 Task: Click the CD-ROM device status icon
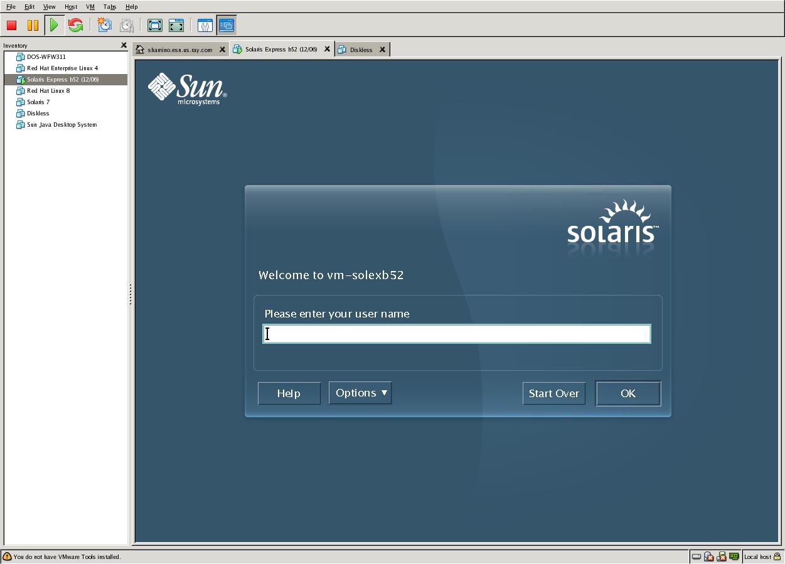709,556
